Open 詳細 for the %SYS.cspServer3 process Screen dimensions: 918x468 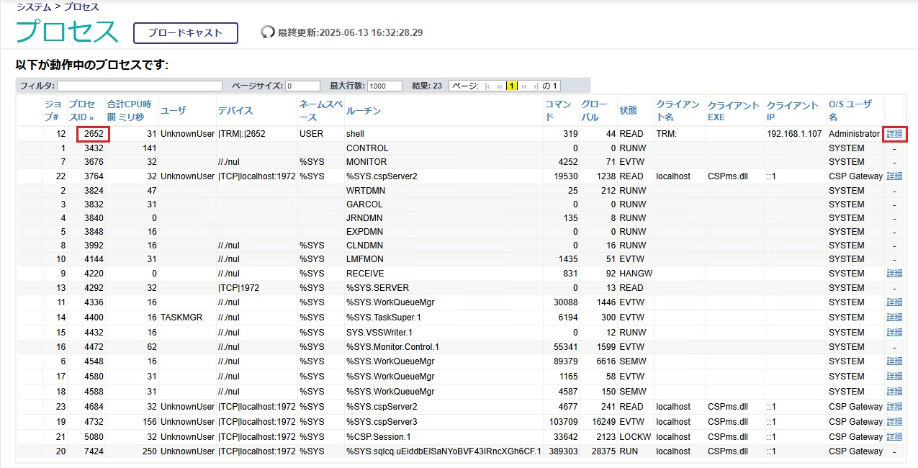click(894, 422)
